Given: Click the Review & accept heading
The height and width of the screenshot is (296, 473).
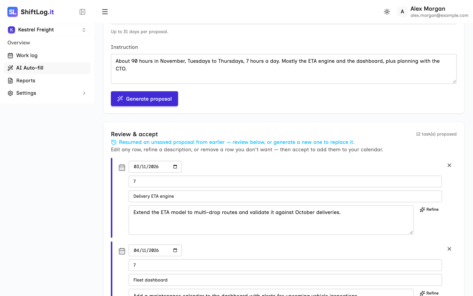Looking at the screenshot, I should click(x=134, y=134).
